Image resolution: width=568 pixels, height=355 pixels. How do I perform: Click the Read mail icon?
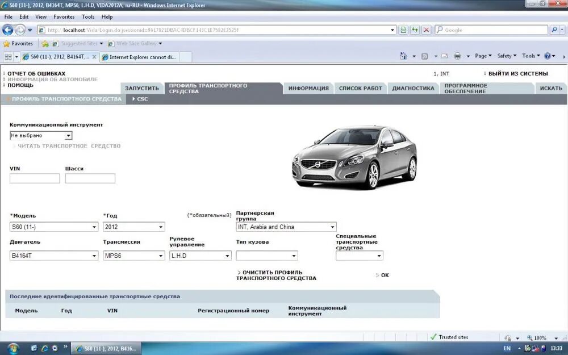[x=445, y=56]
